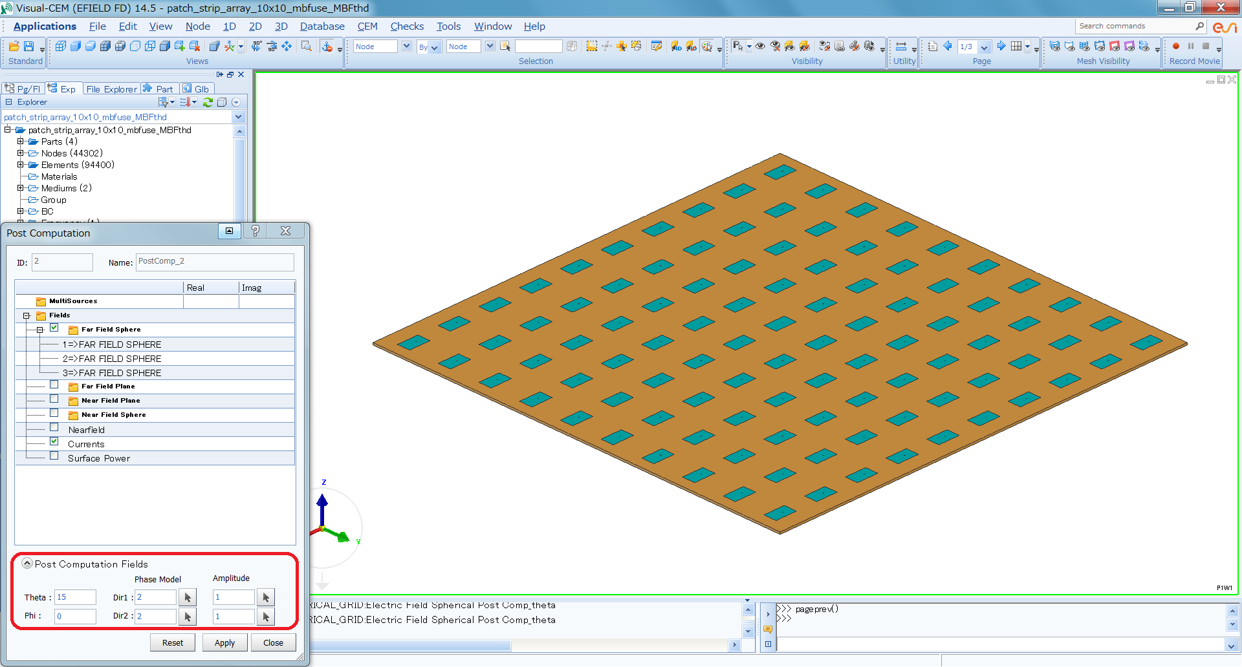The width and height of the screenshot is (1242, 667).
Task: Click the Search commands magnifier icon
Action: click(x=1200, y=26)
